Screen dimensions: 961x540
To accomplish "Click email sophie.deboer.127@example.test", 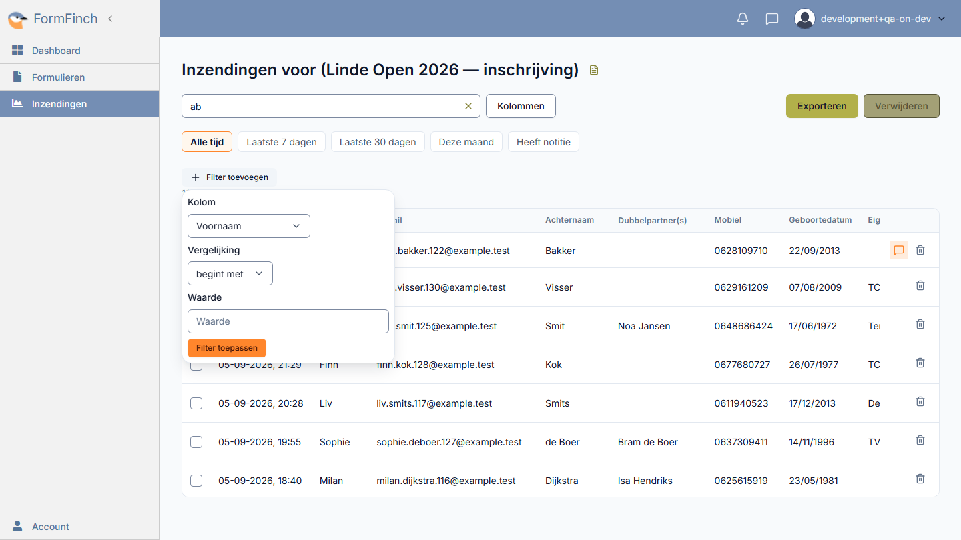I will (x=449, y=442).
